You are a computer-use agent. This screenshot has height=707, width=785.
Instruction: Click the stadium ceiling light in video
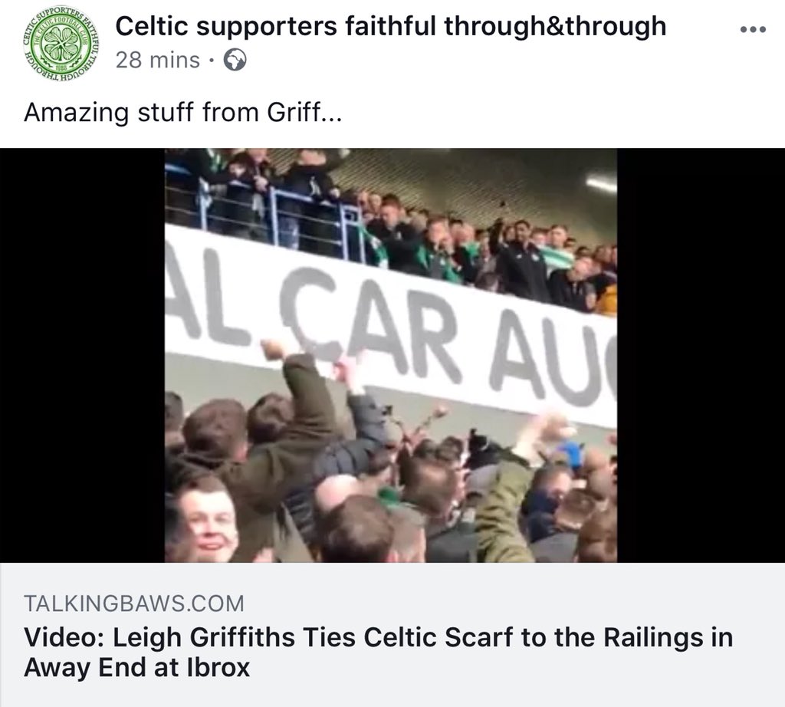pyautogui.click(x=601, y=184)
